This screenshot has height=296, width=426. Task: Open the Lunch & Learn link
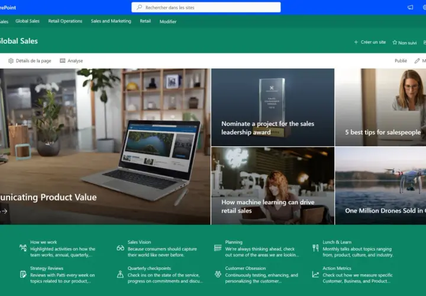[x=337, y=242]
